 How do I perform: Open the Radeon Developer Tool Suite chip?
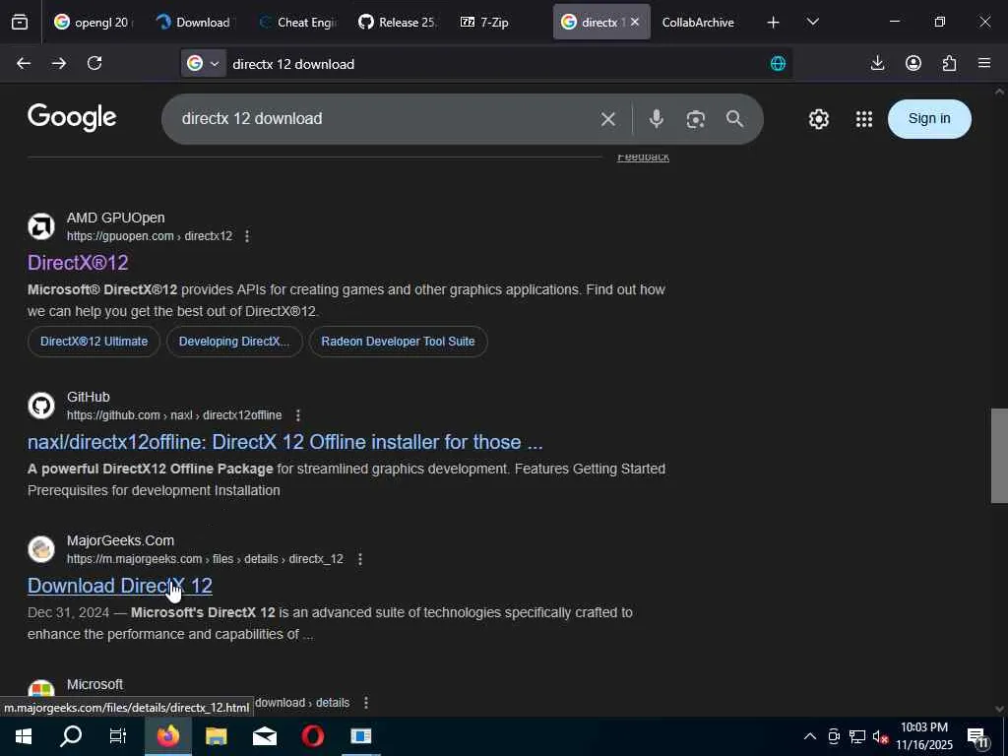pyautogui.click(x=398, y=342)
